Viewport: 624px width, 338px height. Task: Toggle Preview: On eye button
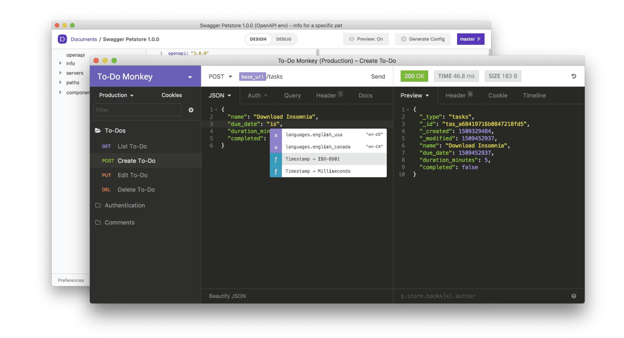pyautogui.click(x=366, y=39)
